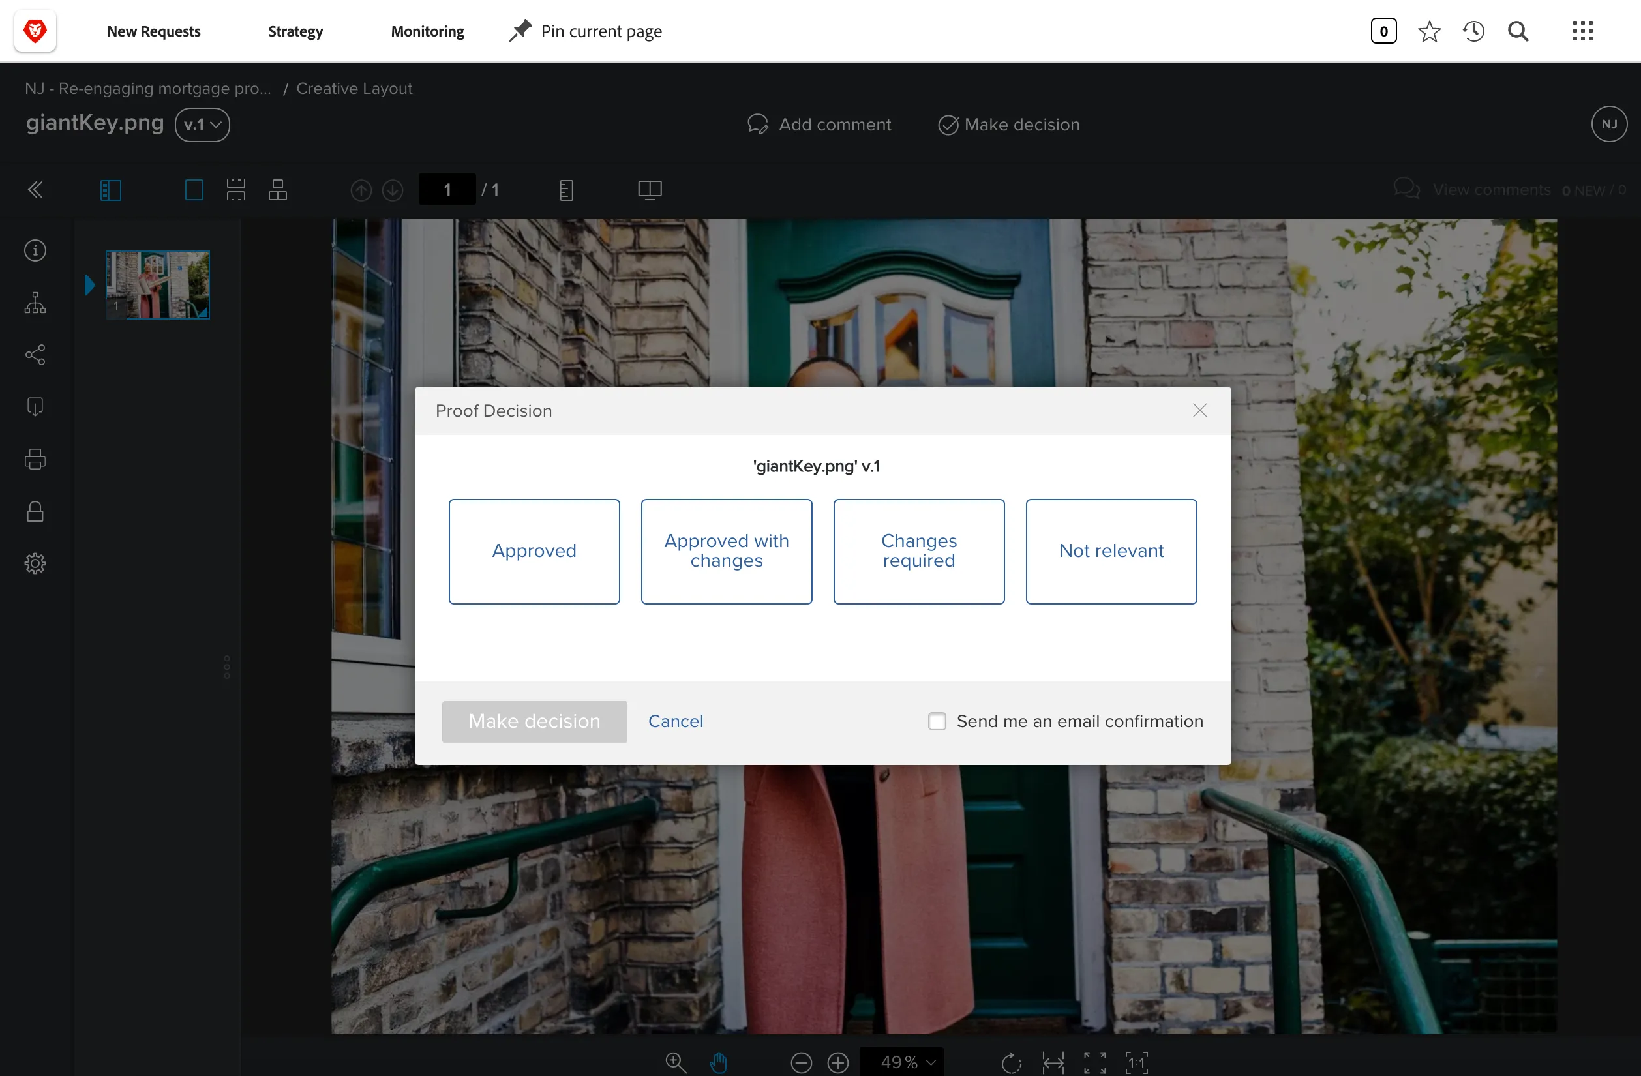This screenshot has width=1641, height=1076.
Task: Click the blue arrow next to thumbnail
Action: tap(89, 285)
